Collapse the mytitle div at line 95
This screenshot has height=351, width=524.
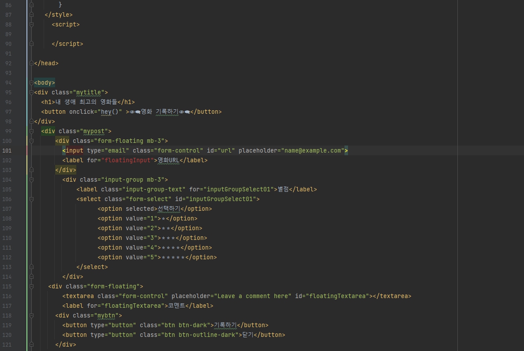click(x=31, y=92)
